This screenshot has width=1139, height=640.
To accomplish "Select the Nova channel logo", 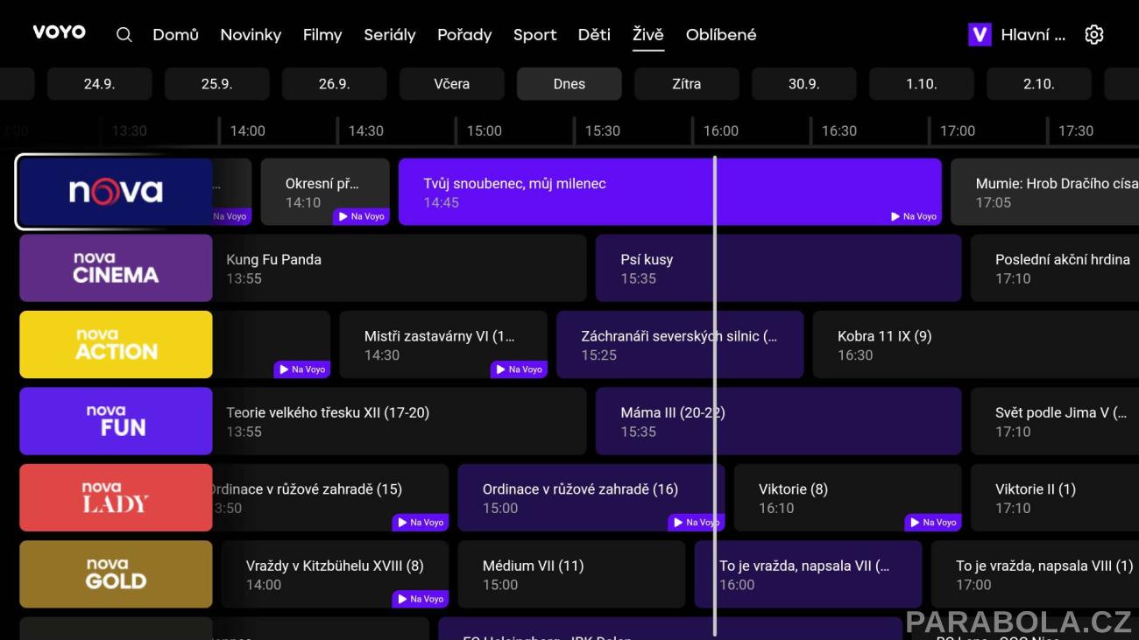I will click(116, 192).
